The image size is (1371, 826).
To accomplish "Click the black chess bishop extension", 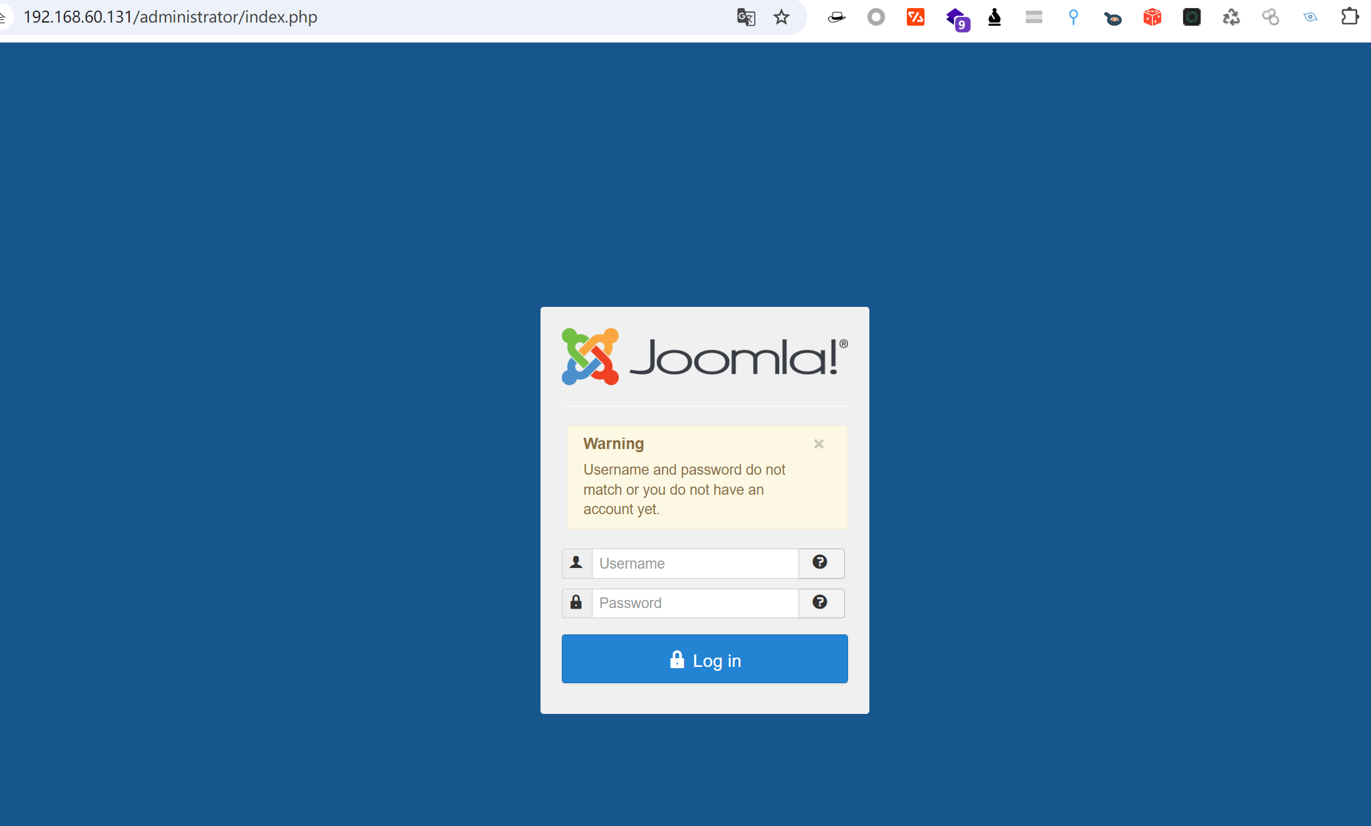I will tap(995, 17).
